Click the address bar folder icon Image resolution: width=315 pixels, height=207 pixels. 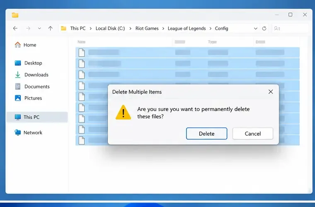pyautogui.click(x=63, y=28)
